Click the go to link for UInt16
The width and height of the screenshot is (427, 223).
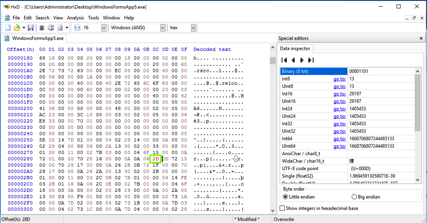coord(340,101)
